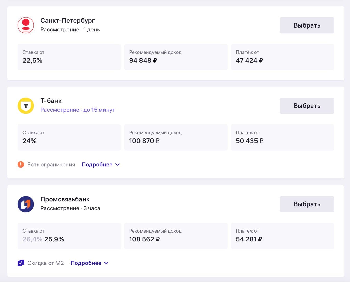Click 'Платёж от' label in Санкт-Петербург card
This screenshot has width=350, height=282.
click(x=247, y=52)
